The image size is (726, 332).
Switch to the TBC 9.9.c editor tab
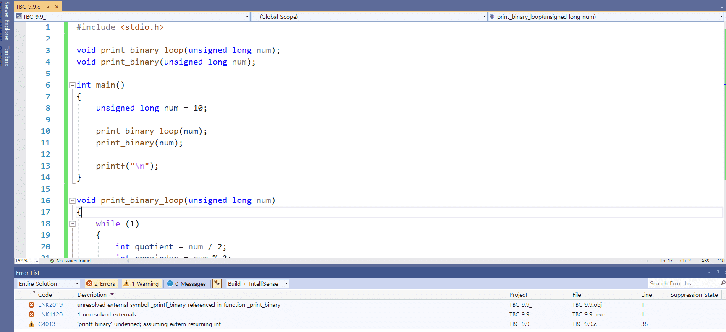pos(28,7)
